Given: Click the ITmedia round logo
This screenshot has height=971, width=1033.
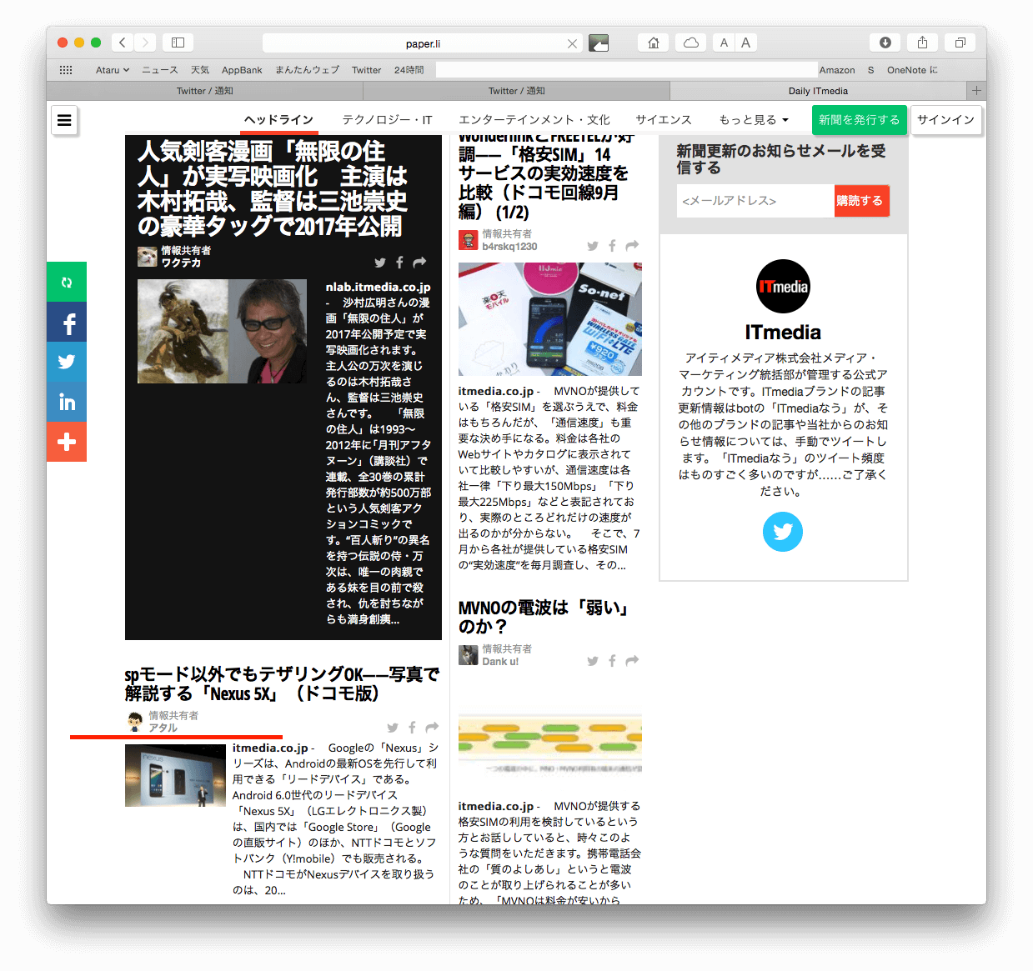Looking at the screenshot, I should coord(783,287).
